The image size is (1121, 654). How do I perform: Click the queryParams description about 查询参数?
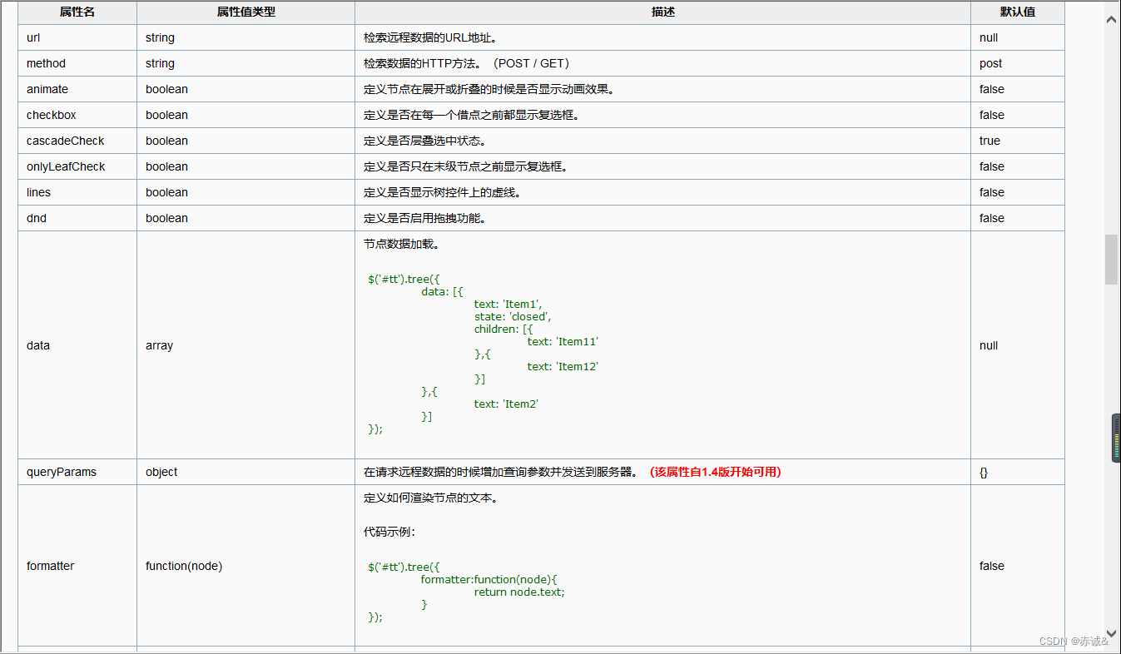click(501, 472)
